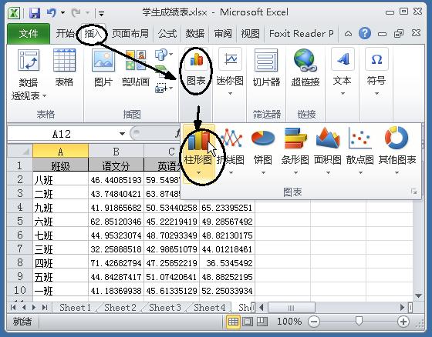Switch to Data (数据) tab
This screenshot has width=432, height=337.
click(194, 34)
